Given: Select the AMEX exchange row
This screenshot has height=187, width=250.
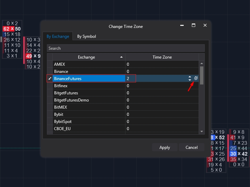Looking at the screenshot, I should [89, 64].
